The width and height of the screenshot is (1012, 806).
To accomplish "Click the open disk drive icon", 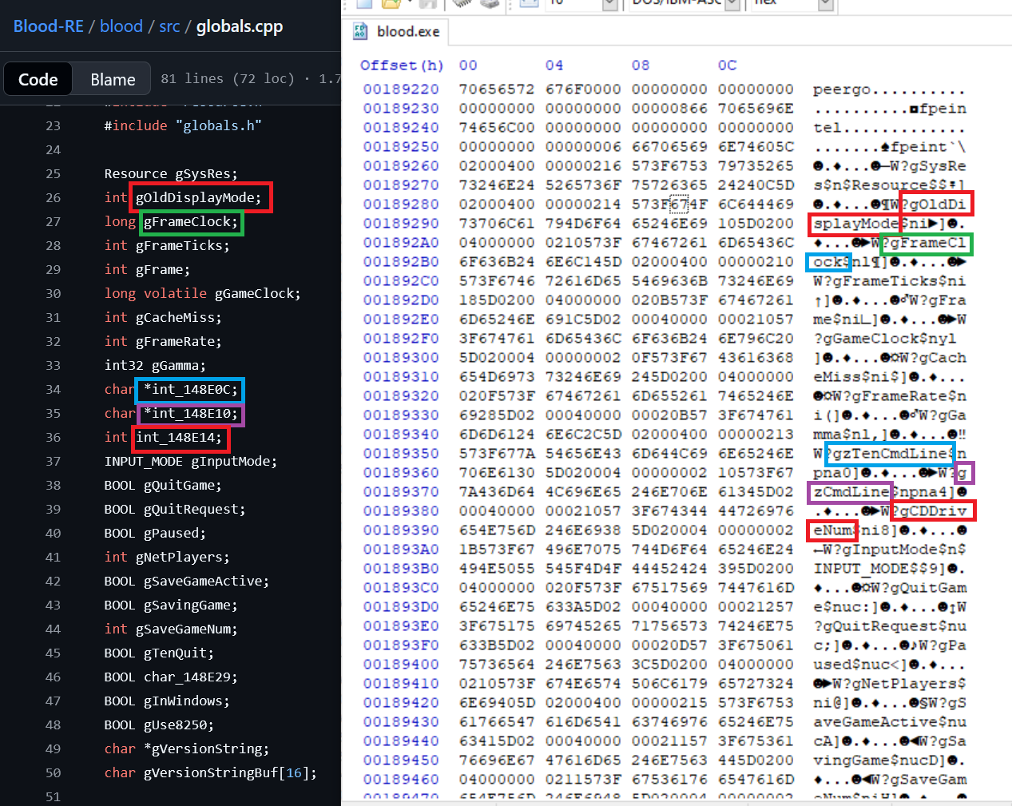I will click(490, 3).
